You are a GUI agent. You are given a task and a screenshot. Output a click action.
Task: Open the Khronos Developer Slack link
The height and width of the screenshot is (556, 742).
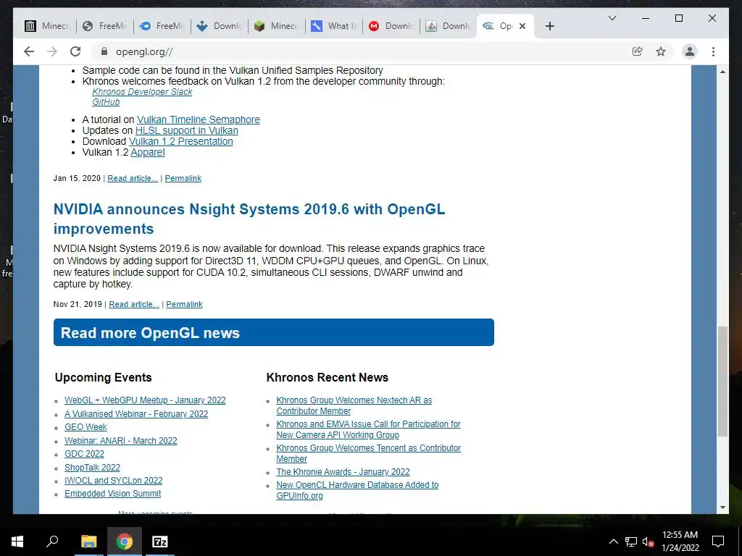pyautogui.click(x=142, y=92)
